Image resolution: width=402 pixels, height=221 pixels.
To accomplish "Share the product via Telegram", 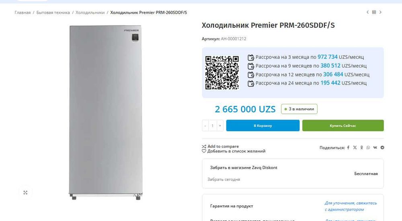I will 382,148.
